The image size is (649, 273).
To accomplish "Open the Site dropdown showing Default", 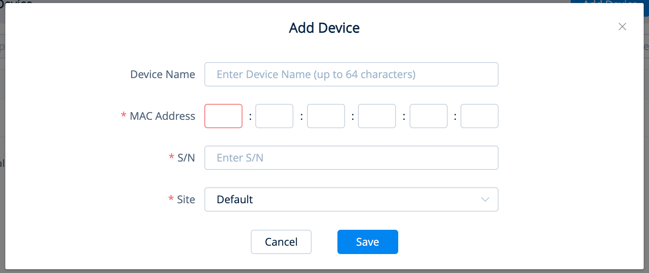I will click(x=351, y=199).
